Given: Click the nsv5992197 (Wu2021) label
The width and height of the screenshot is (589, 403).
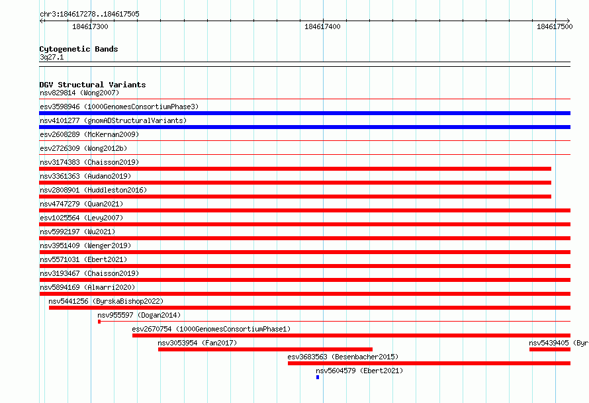Looking at the screenshot, I should [77, 232].
